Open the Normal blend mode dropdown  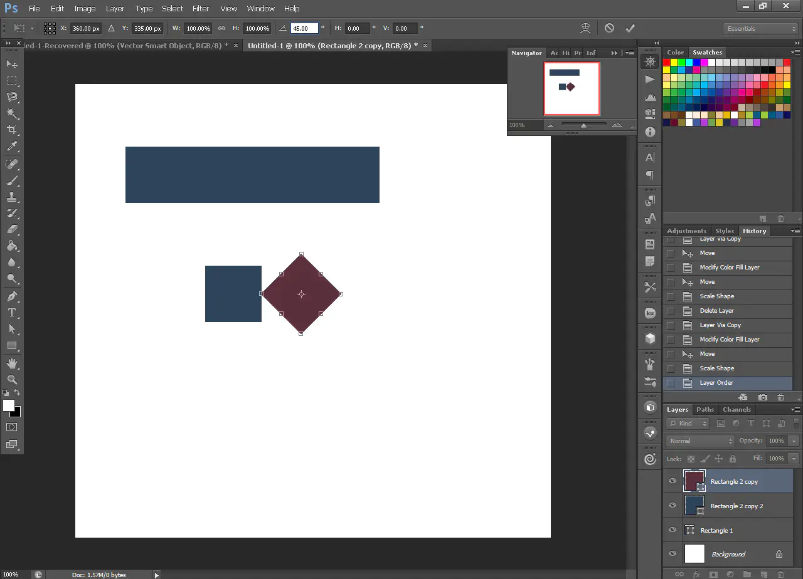[699, 441]
